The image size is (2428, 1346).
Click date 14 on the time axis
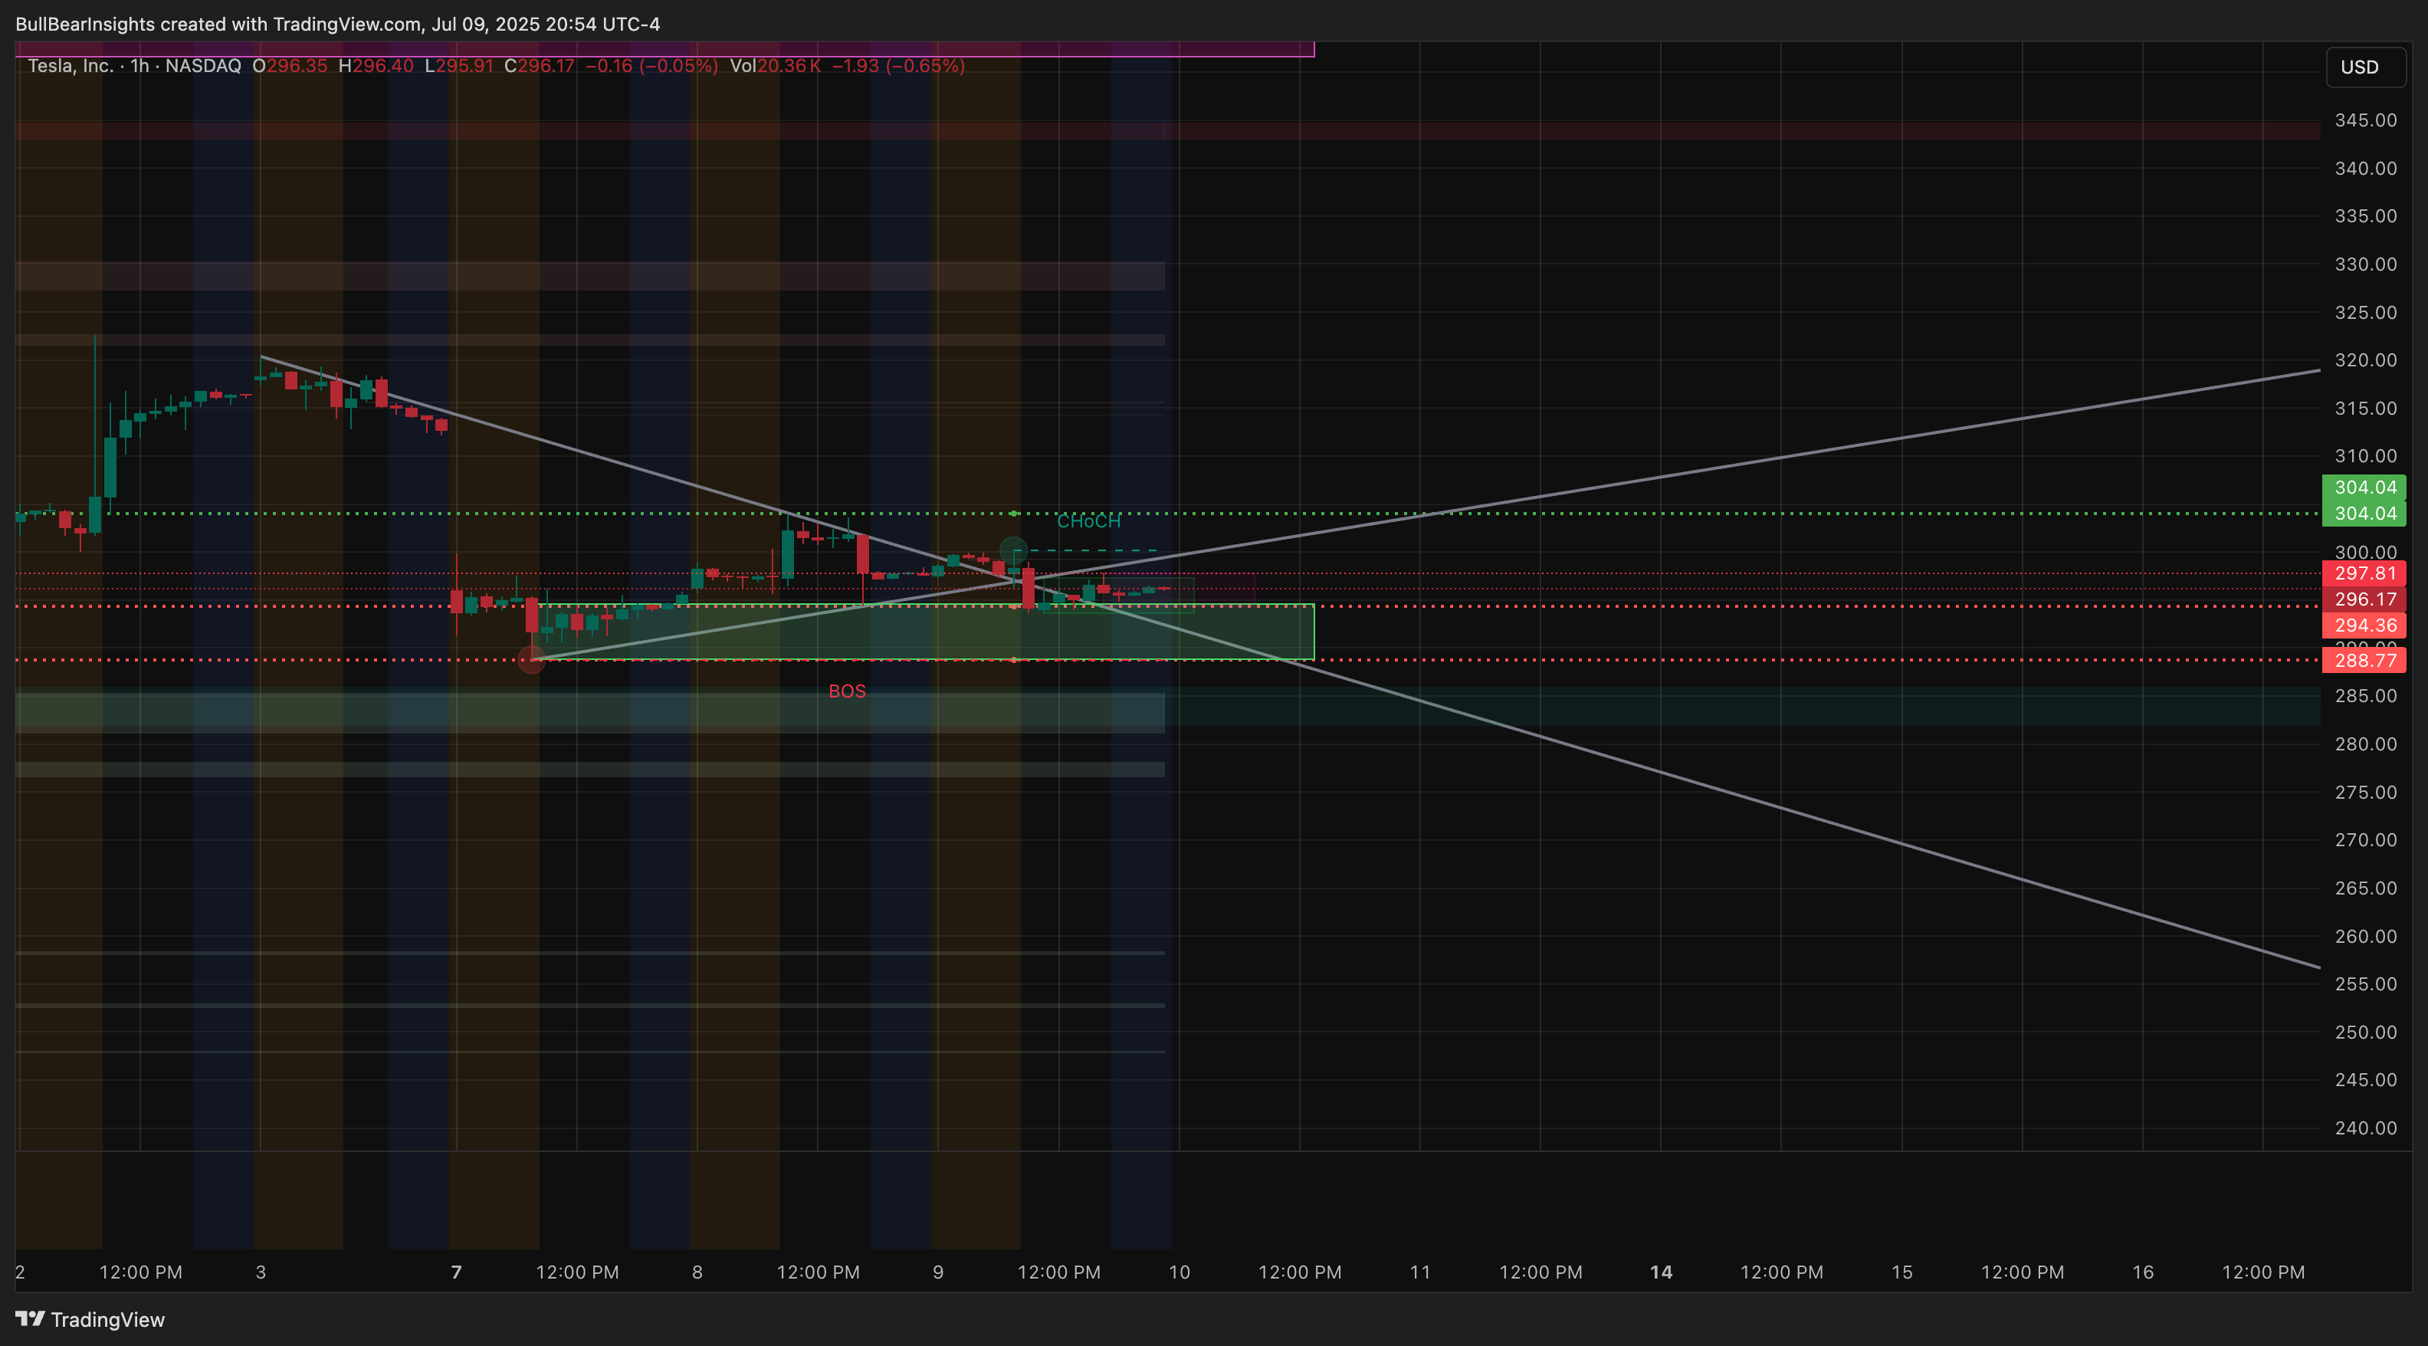point(1661,1272)
